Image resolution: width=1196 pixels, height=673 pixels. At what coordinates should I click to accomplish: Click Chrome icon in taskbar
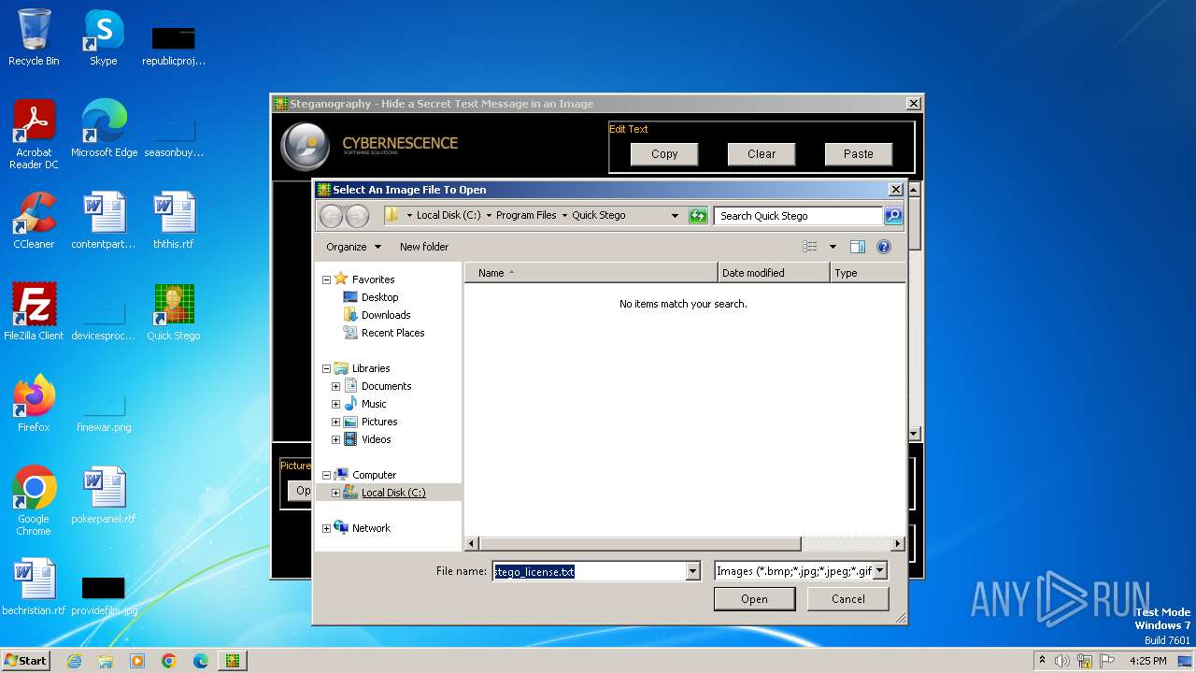(169, 661)
